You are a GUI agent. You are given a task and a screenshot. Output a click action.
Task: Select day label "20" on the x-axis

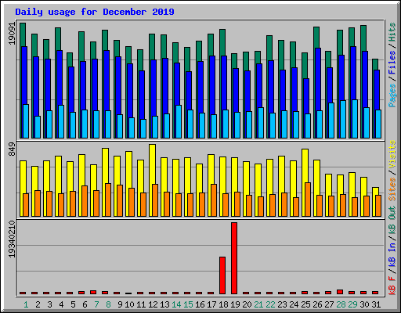click(x=247, y=304)
